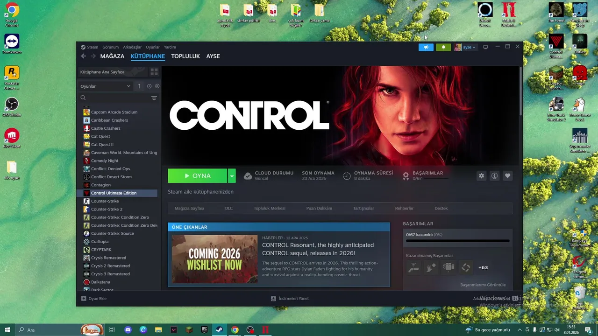Open Windows Start menu
The image size is (598, 336).
tap(7, 330)
